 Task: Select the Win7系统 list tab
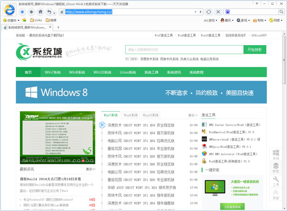(x=110, y=115)
